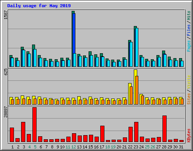Click the 28897 axis maximum label

pyautogui.click(x=6, y=112)
